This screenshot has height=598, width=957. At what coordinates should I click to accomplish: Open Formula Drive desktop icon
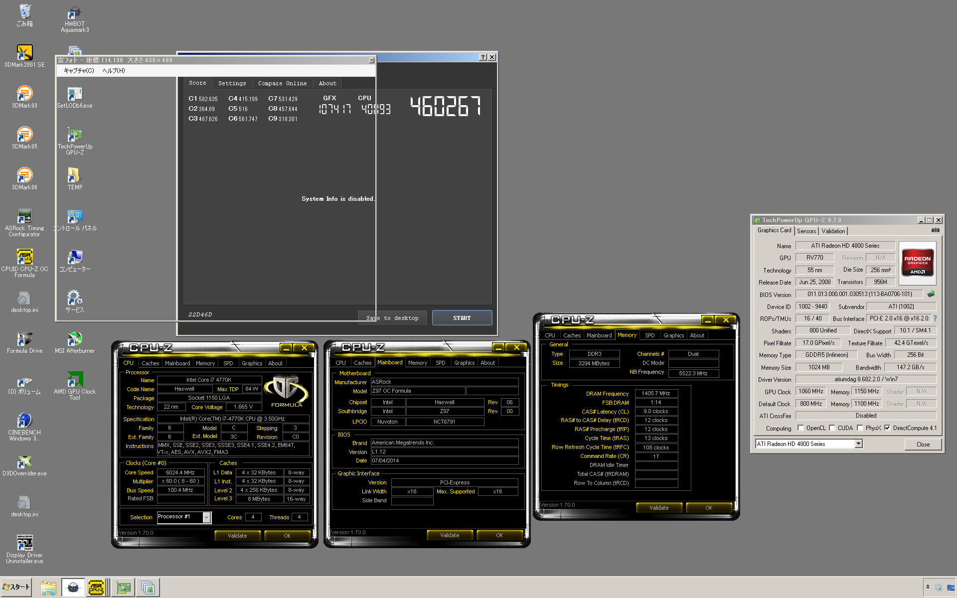24,342
